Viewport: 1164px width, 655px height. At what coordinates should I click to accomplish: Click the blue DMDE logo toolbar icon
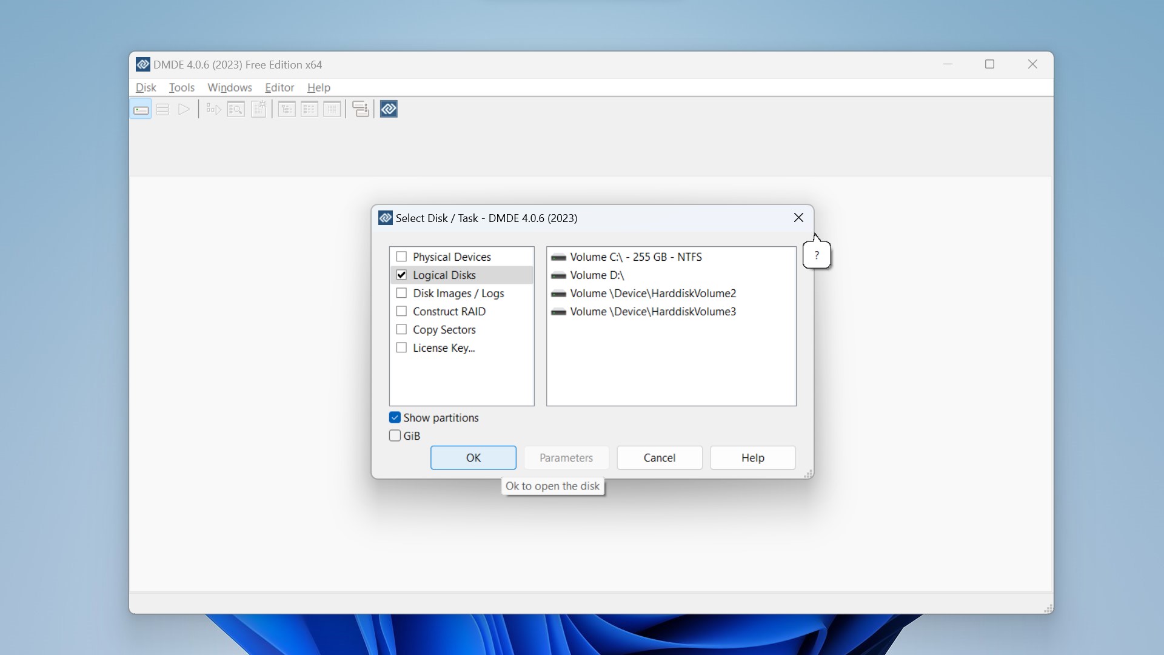(x=389, y=110)
